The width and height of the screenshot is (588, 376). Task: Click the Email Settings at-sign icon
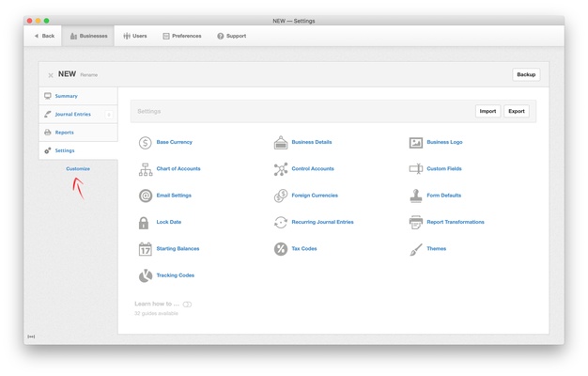click(x=146, y=196)
